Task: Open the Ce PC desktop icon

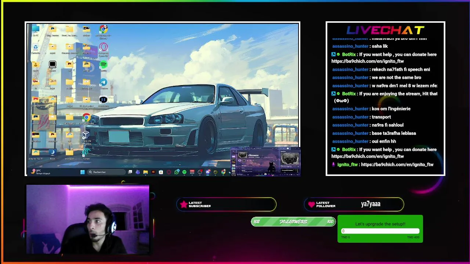Action: point(36,30)
